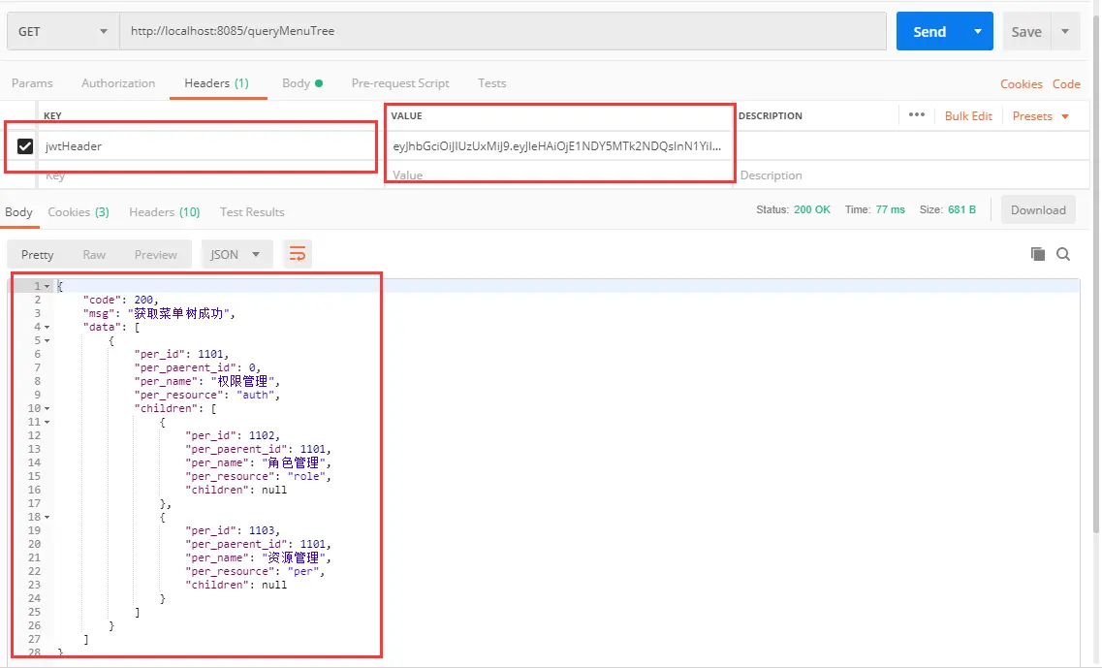
Task: Open the JSON format dropdown
Action: pos(236,255)
